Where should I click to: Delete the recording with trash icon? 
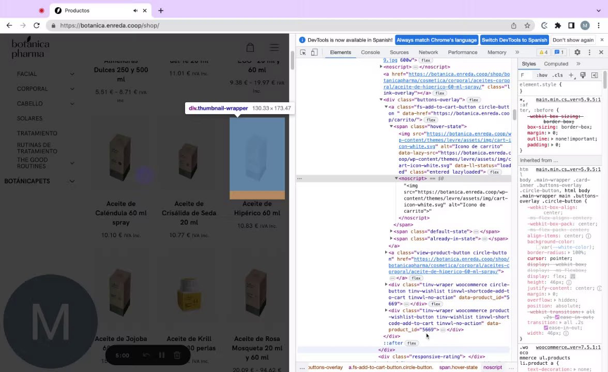[x=177, y=355]
